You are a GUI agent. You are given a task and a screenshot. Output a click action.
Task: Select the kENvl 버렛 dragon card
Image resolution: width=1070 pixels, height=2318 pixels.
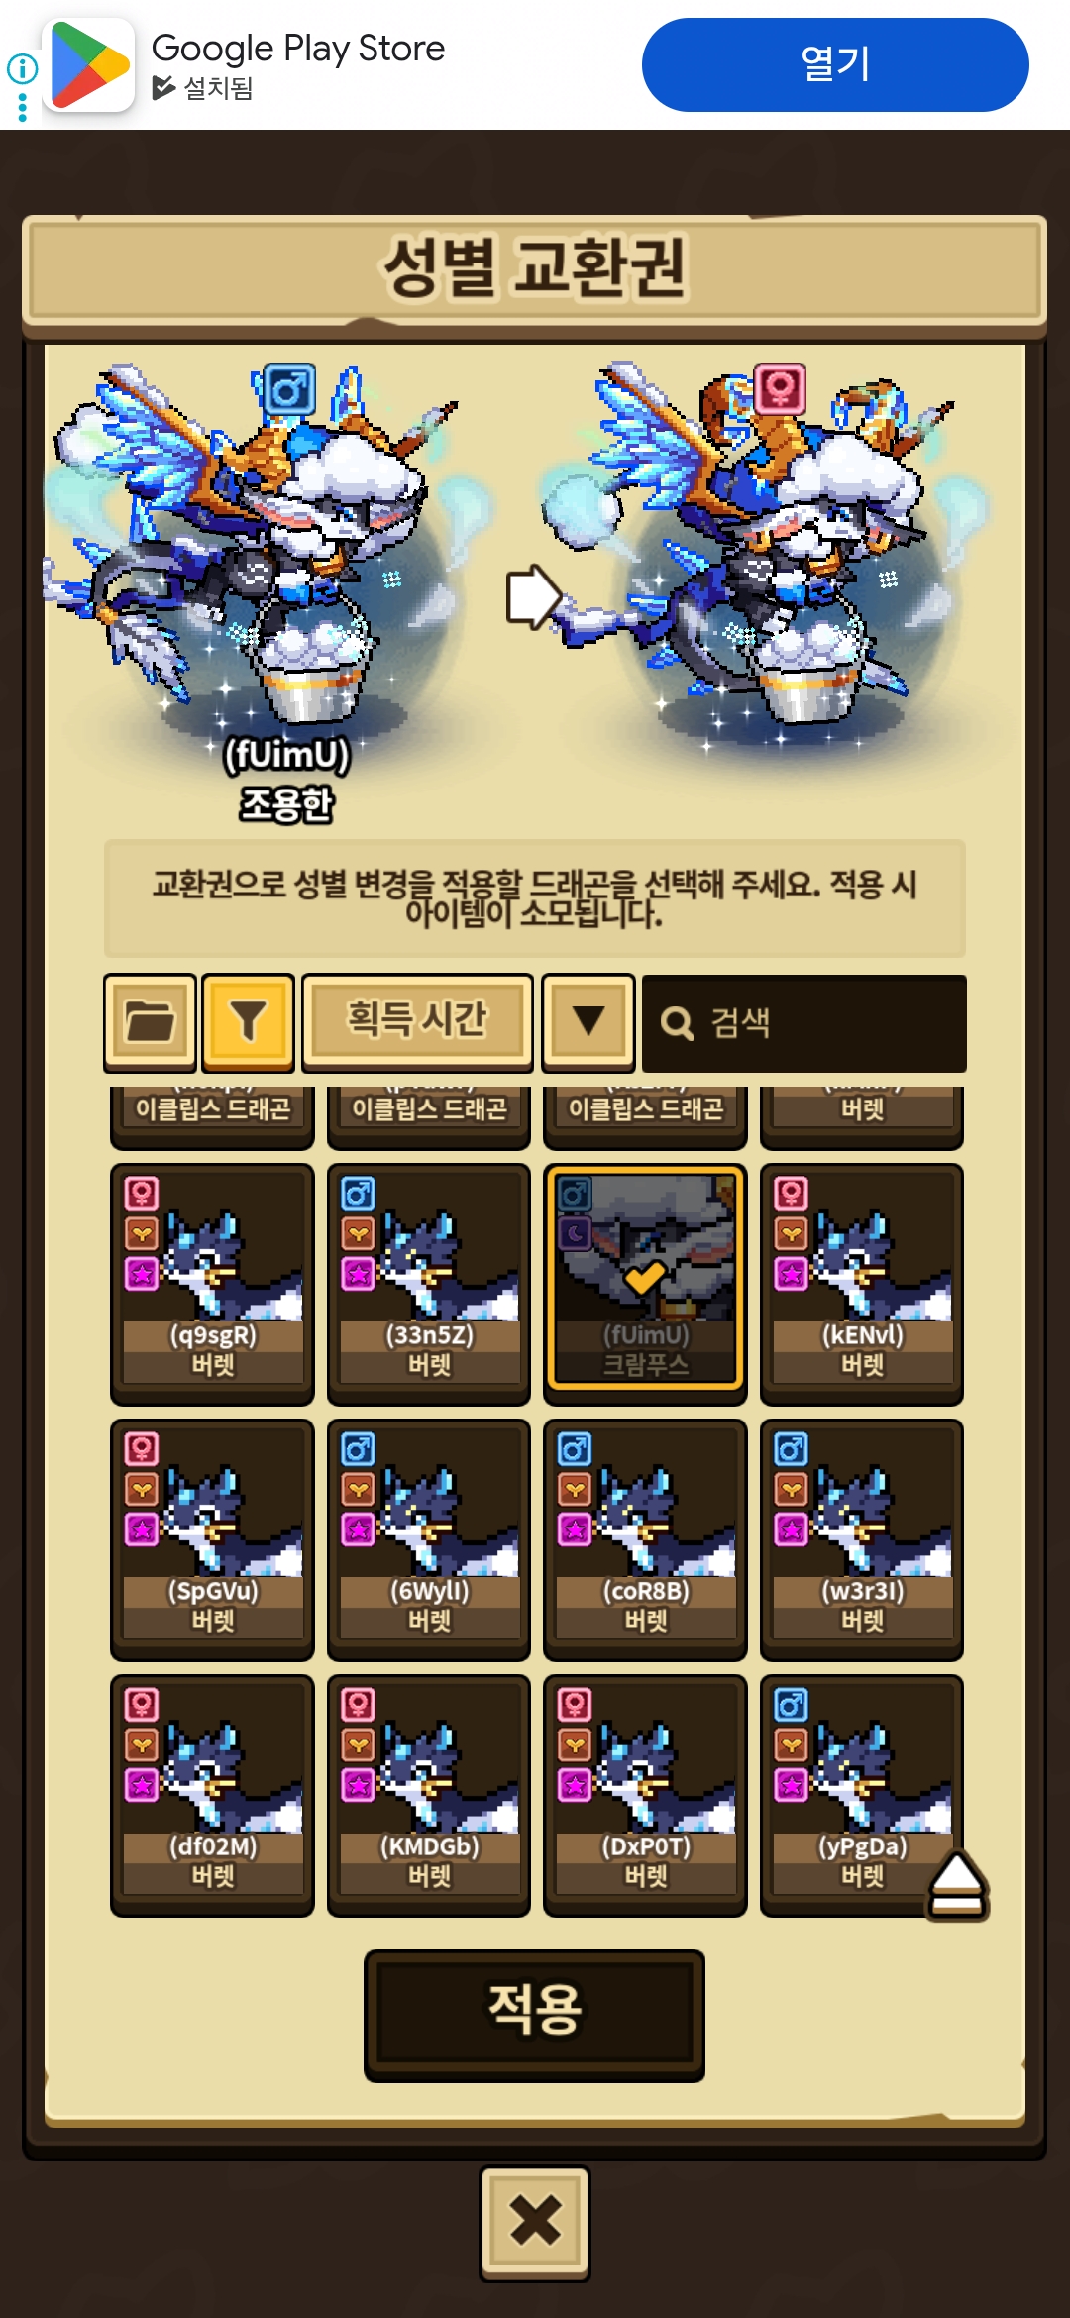click(x=862, y=1284)
